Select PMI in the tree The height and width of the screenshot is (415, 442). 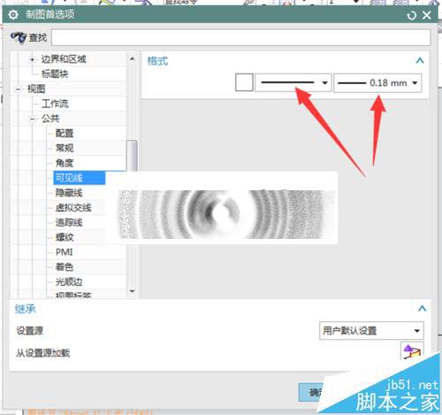click(64, 252)
